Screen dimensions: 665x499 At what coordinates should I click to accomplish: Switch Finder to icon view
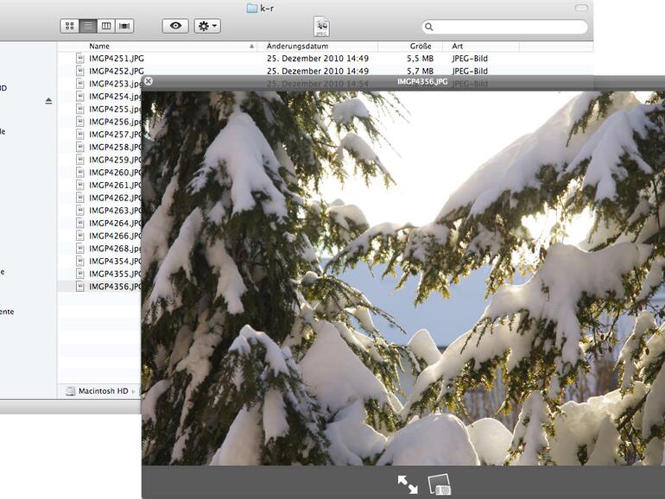tap(69, 26)
